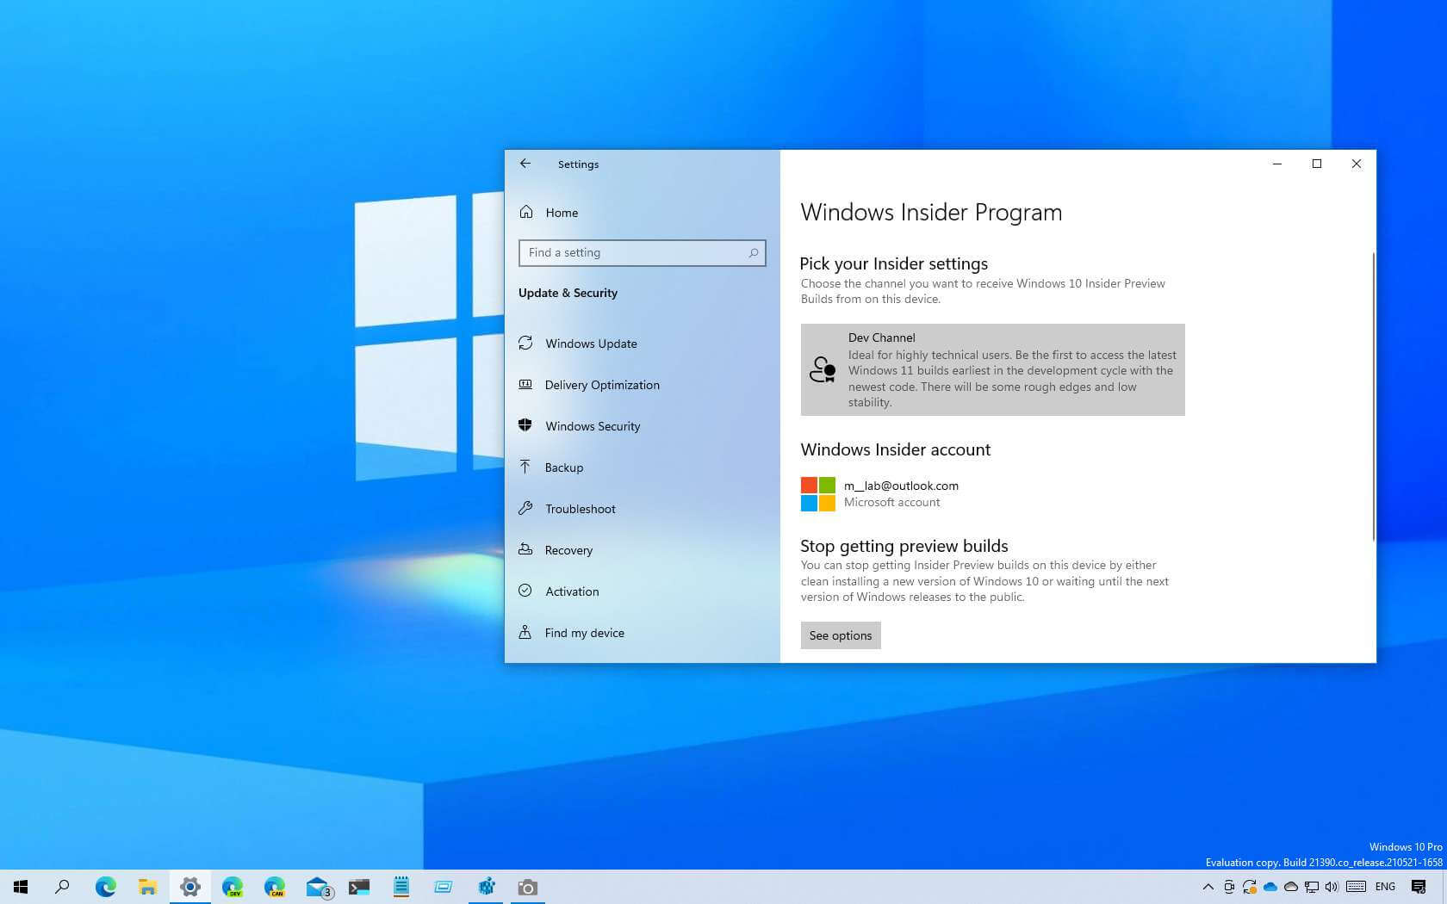This screenshot has width=1447, height=904.
Task: Launch Microsoft Edge from taskbar
Action: (105, 887)
